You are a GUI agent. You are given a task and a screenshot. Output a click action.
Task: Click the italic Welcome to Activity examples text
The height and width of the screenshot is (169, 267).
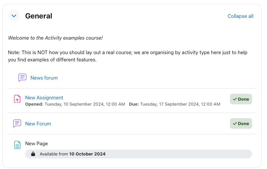pyautogui.click(x=55, y=38)
